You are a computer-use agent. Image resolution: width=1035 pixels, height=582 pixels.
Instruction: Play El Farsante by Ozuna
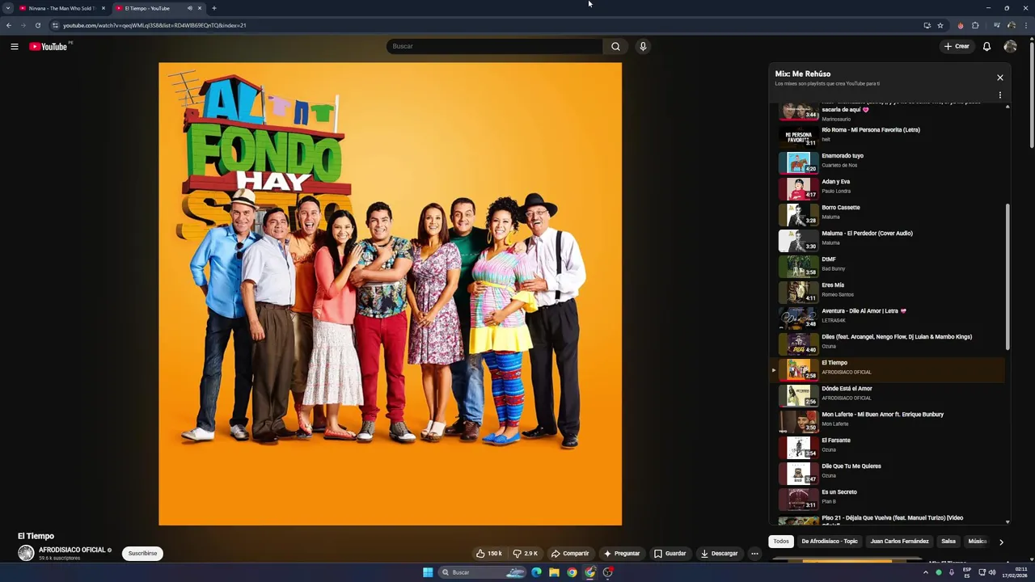tap(889, 446)
